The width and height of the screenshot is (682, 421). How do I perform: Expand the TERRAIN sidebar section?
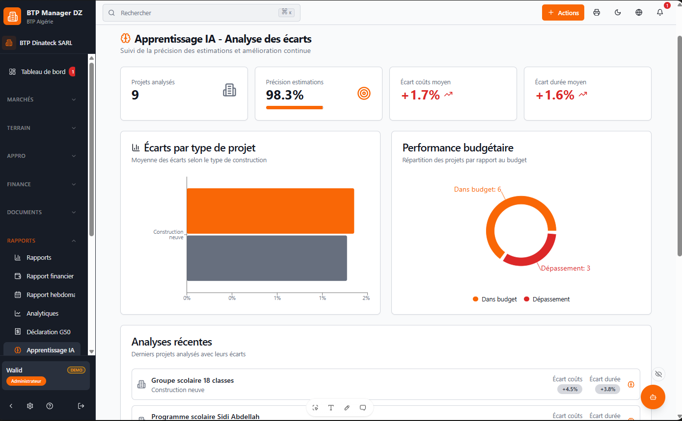point(42,128)
